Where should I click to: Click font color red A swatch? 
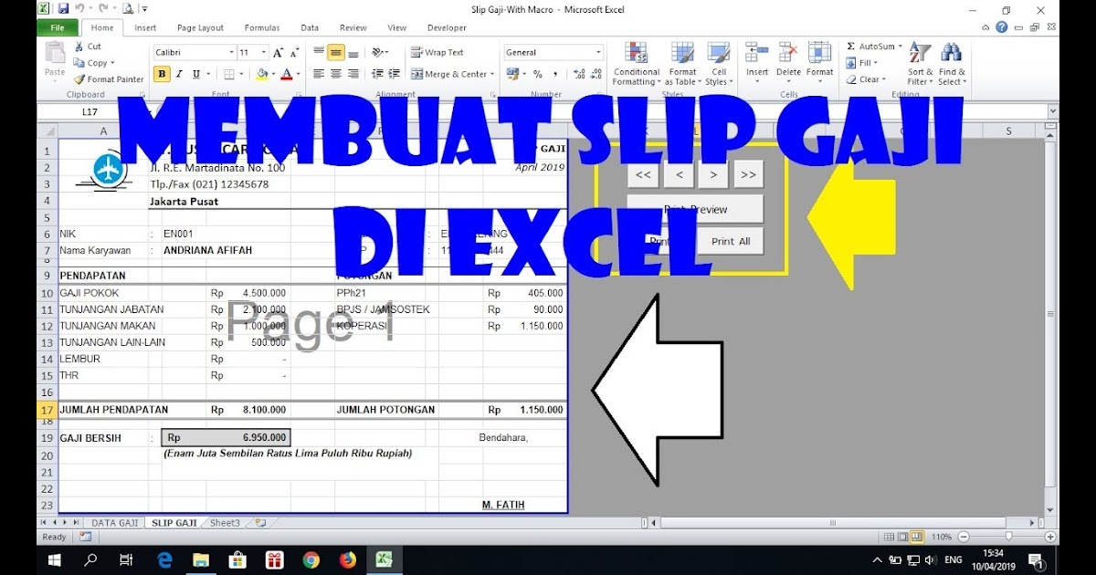click(x=286, y=74)
